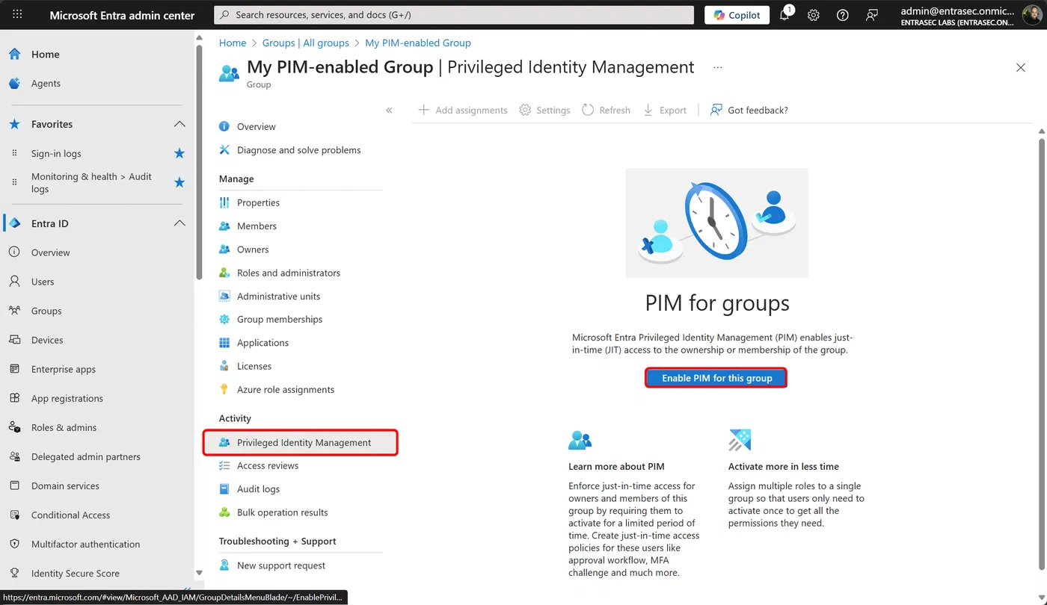Image resolution: width=1047 pixels, height=605 pixels.
Task: Open Agents in left navigation
Action: (x=46, y=84)
